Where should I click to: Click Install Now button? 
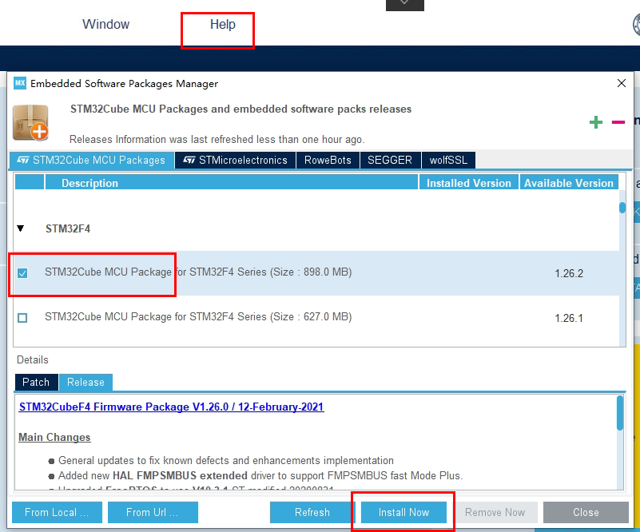click(403, 512)
